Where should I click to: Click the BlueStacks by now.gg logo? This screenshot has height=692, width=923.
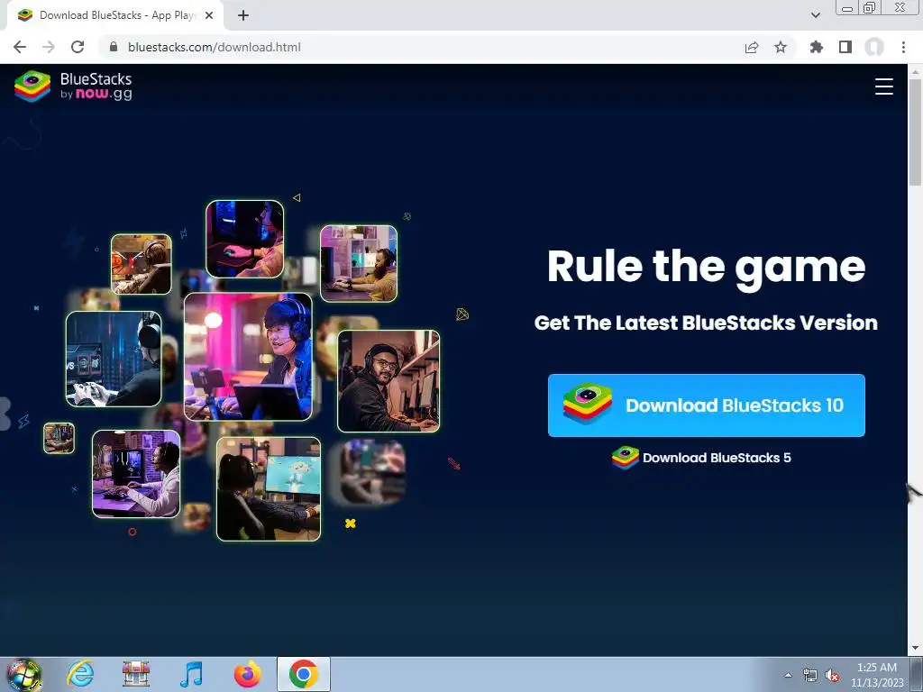74,86
